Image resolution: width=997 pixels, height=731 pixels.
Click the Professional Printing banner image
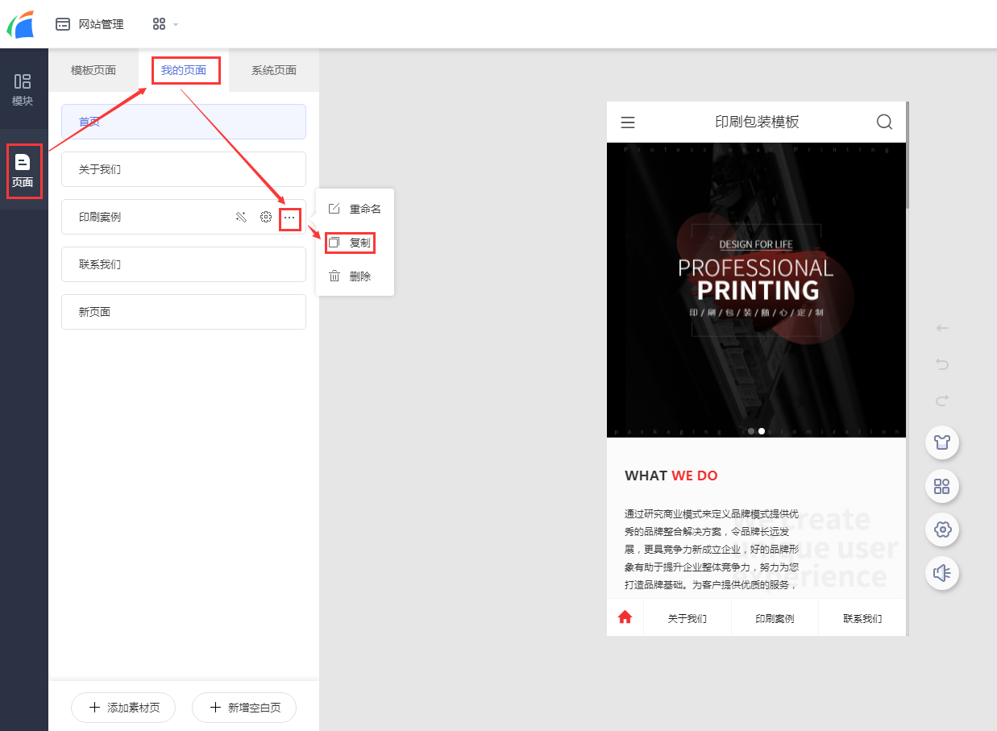(756, 290)
